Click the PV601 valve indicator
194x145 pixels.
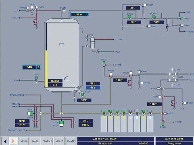(149, 26)
